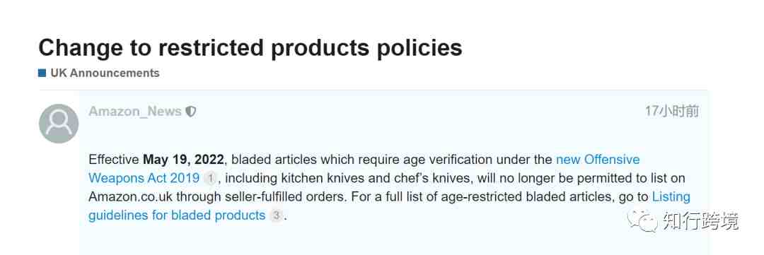Screen dimensions: 764x255
Task: Click the click-count badge showing 1
Action: click(210, 179)
